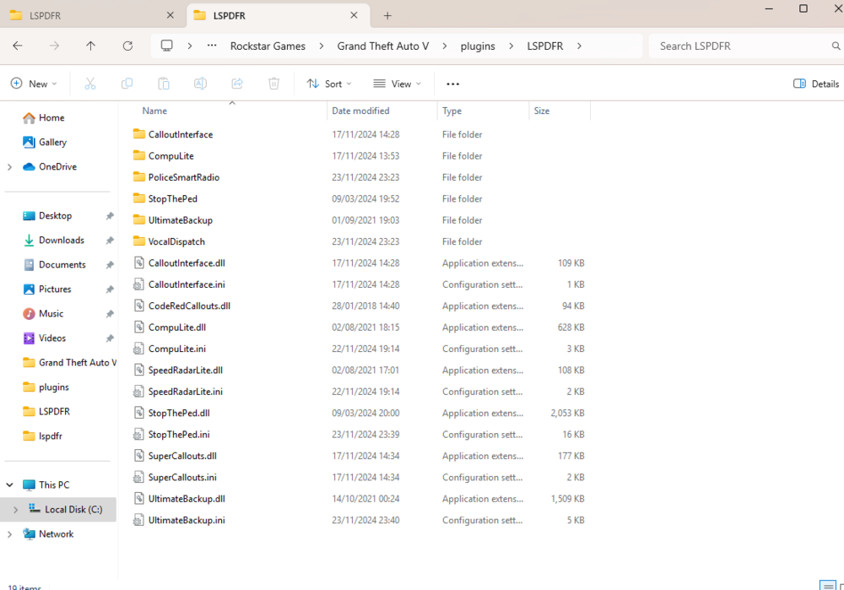
Task: Click the Refresh icon in the address bar
Action: [127, 46]
